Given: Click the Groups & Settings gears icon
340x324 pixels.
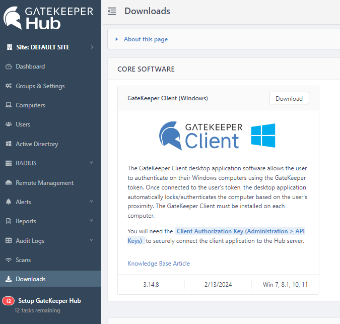Looking at the screenshot, I should pyautogui.click(x=9, y=86).
